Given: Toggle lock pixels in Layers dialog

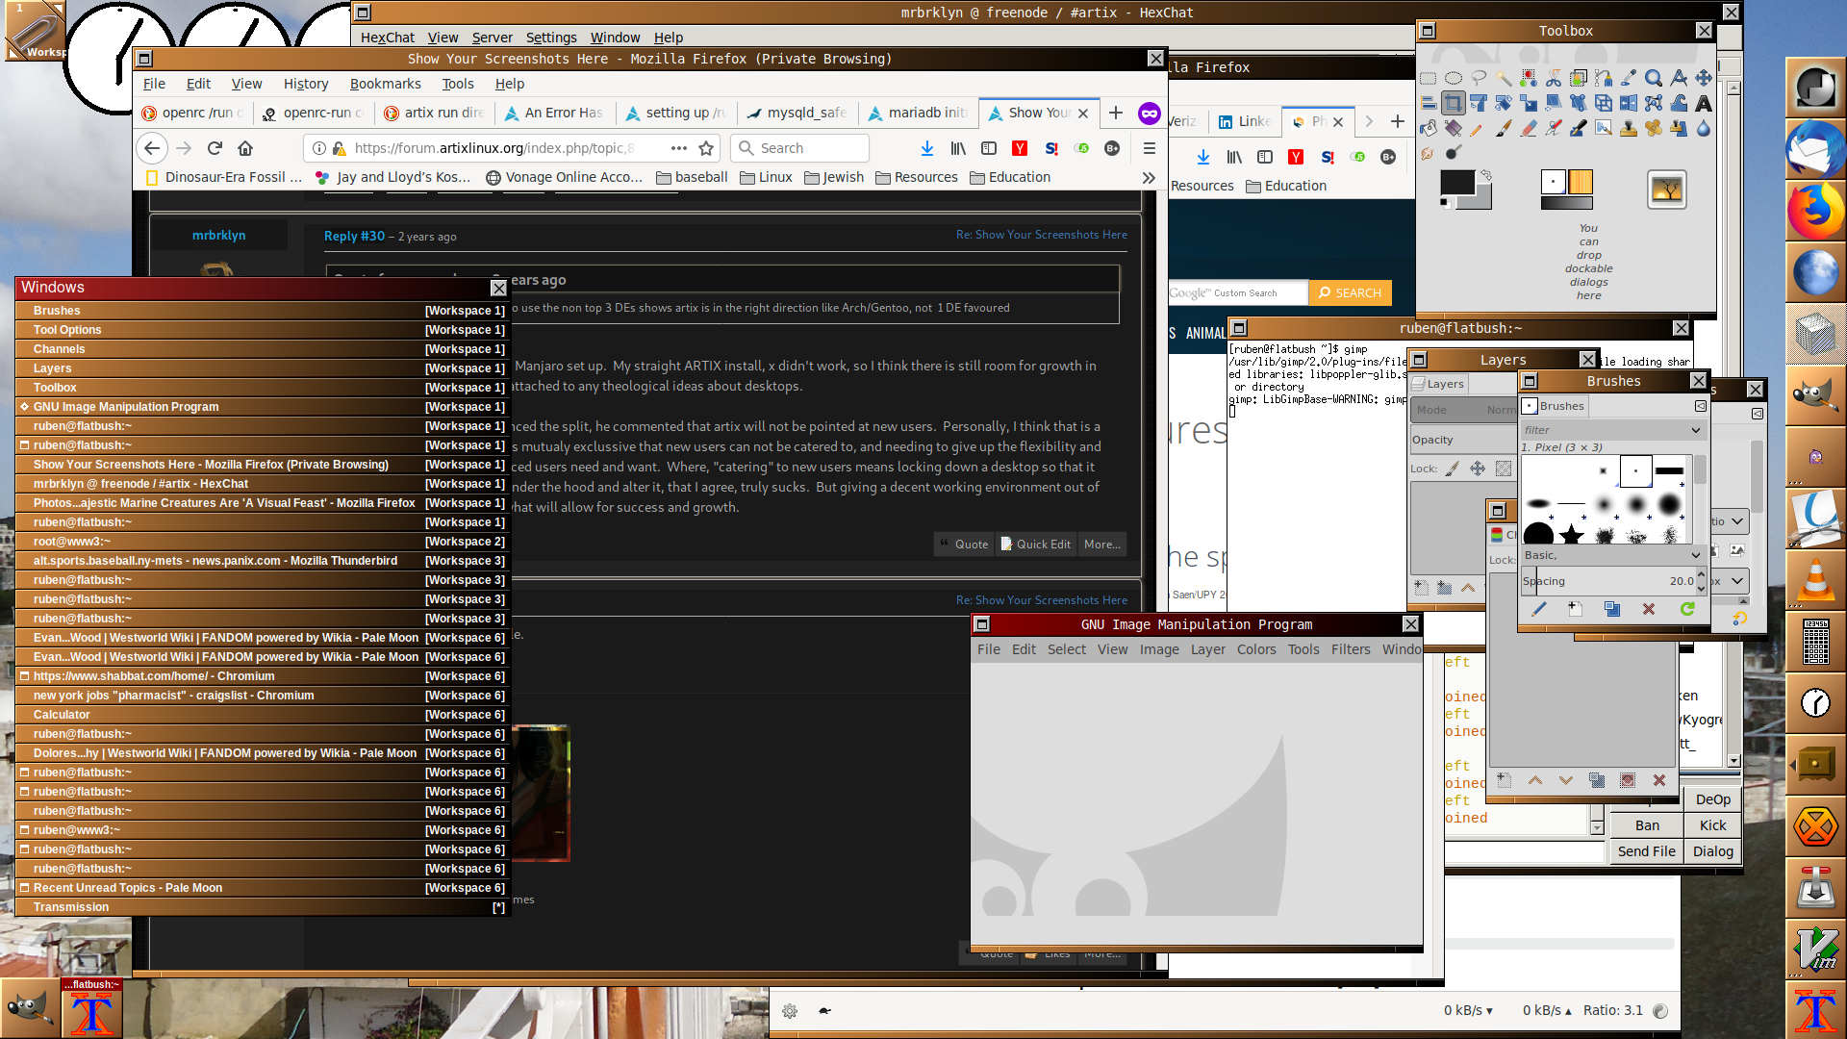Looking at the screenshot, I should pos(1453,469).
